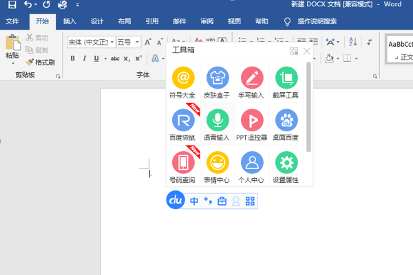Image resolution: width=413 pixels, height=275 pixels.
Task: Expand the underline style dropdown arrow
Action: tap(105, 58)
